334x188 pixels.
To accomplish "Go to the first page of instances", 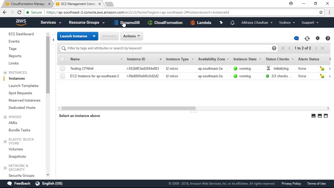I will (283, 48).
